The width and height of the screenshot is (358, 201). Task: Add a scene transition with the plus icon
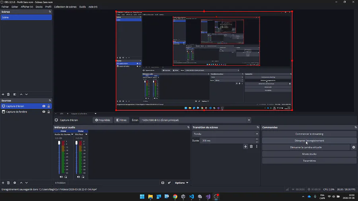pos(245,147)
